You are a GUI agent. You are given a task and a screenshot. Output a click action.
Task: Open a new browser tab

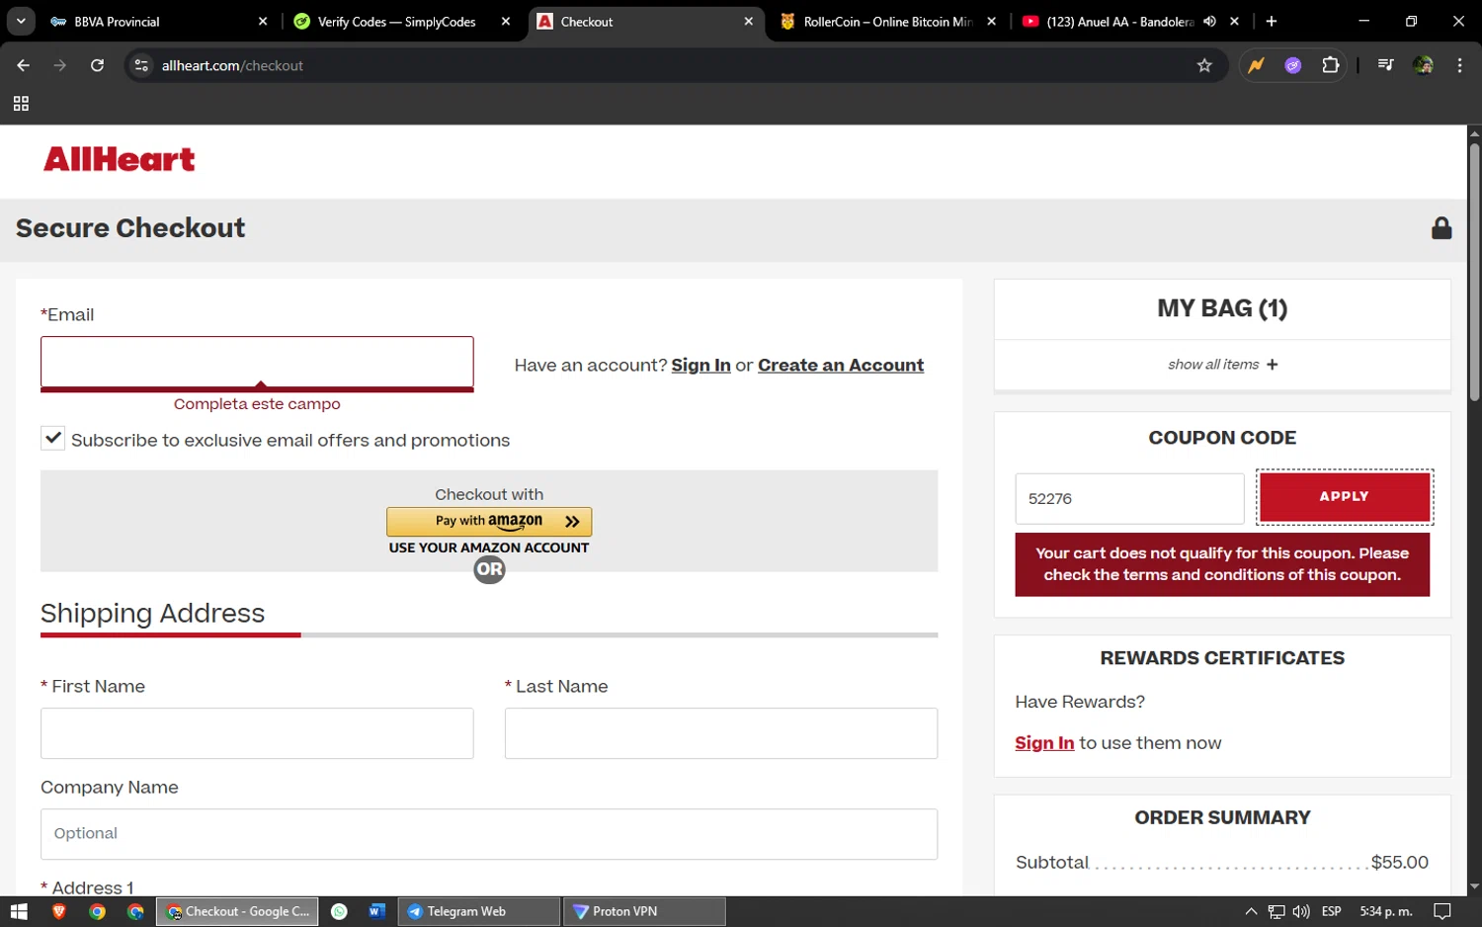click(1272, 21)
